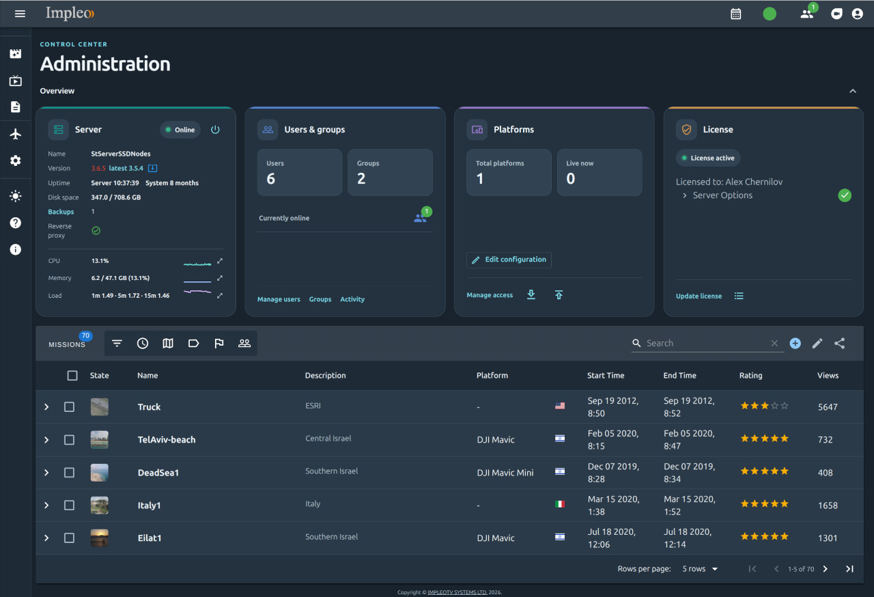Expand the Memory usage graph
The image size is (874, 597).
(x=220, y=278)
